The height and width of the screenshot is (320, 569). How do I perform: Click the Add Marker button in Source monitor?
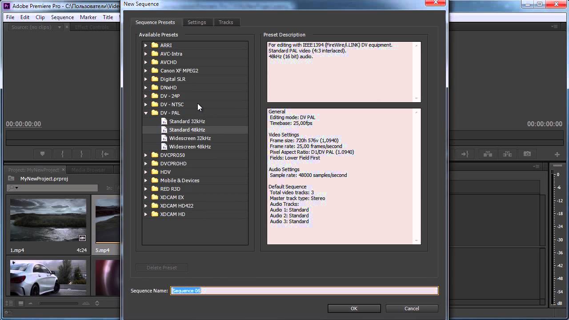point(43,154)
